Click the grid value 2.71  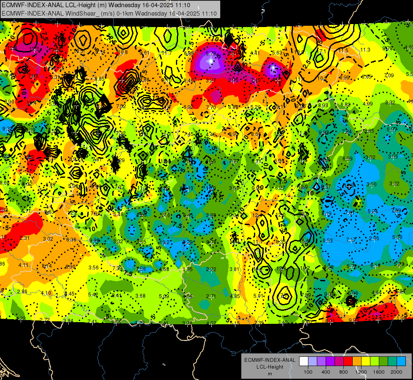(211, 296)
